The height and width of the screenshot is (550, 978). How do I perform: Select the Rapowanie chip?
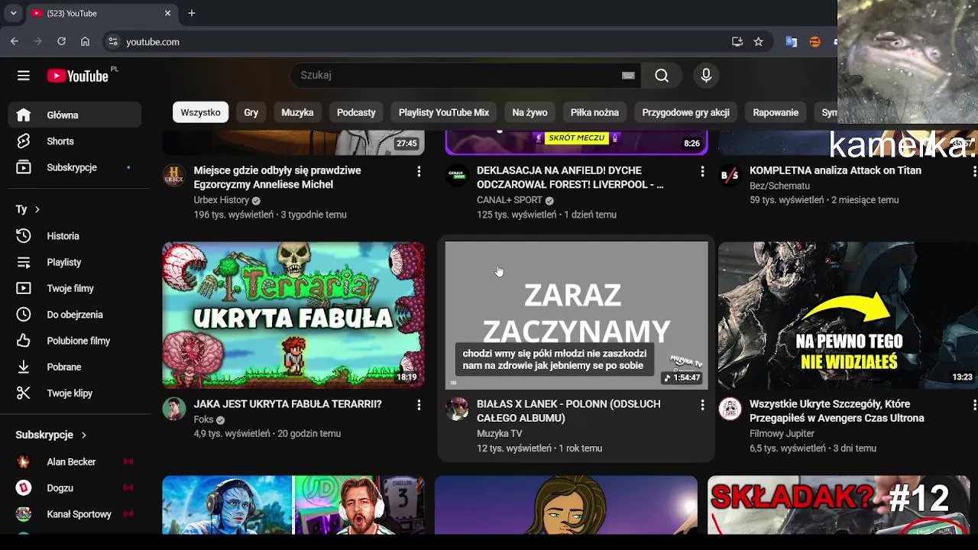coord(776,112)
